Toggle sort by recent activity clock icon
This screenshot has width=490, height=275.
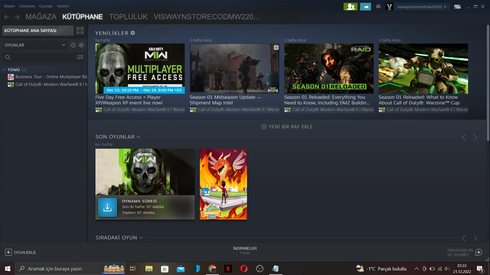pos(73,45)
